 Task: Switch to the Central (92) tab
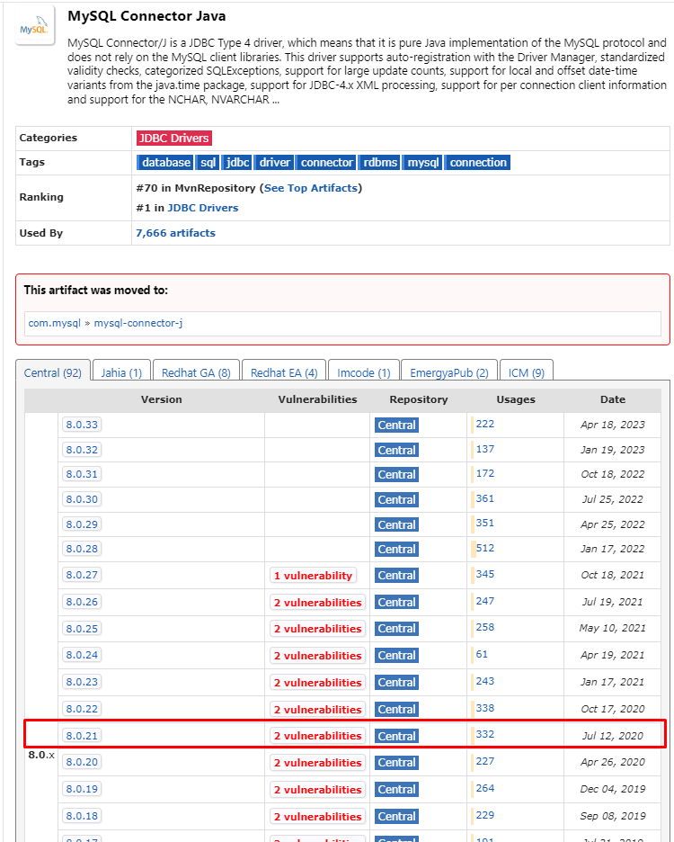(53, 372)
